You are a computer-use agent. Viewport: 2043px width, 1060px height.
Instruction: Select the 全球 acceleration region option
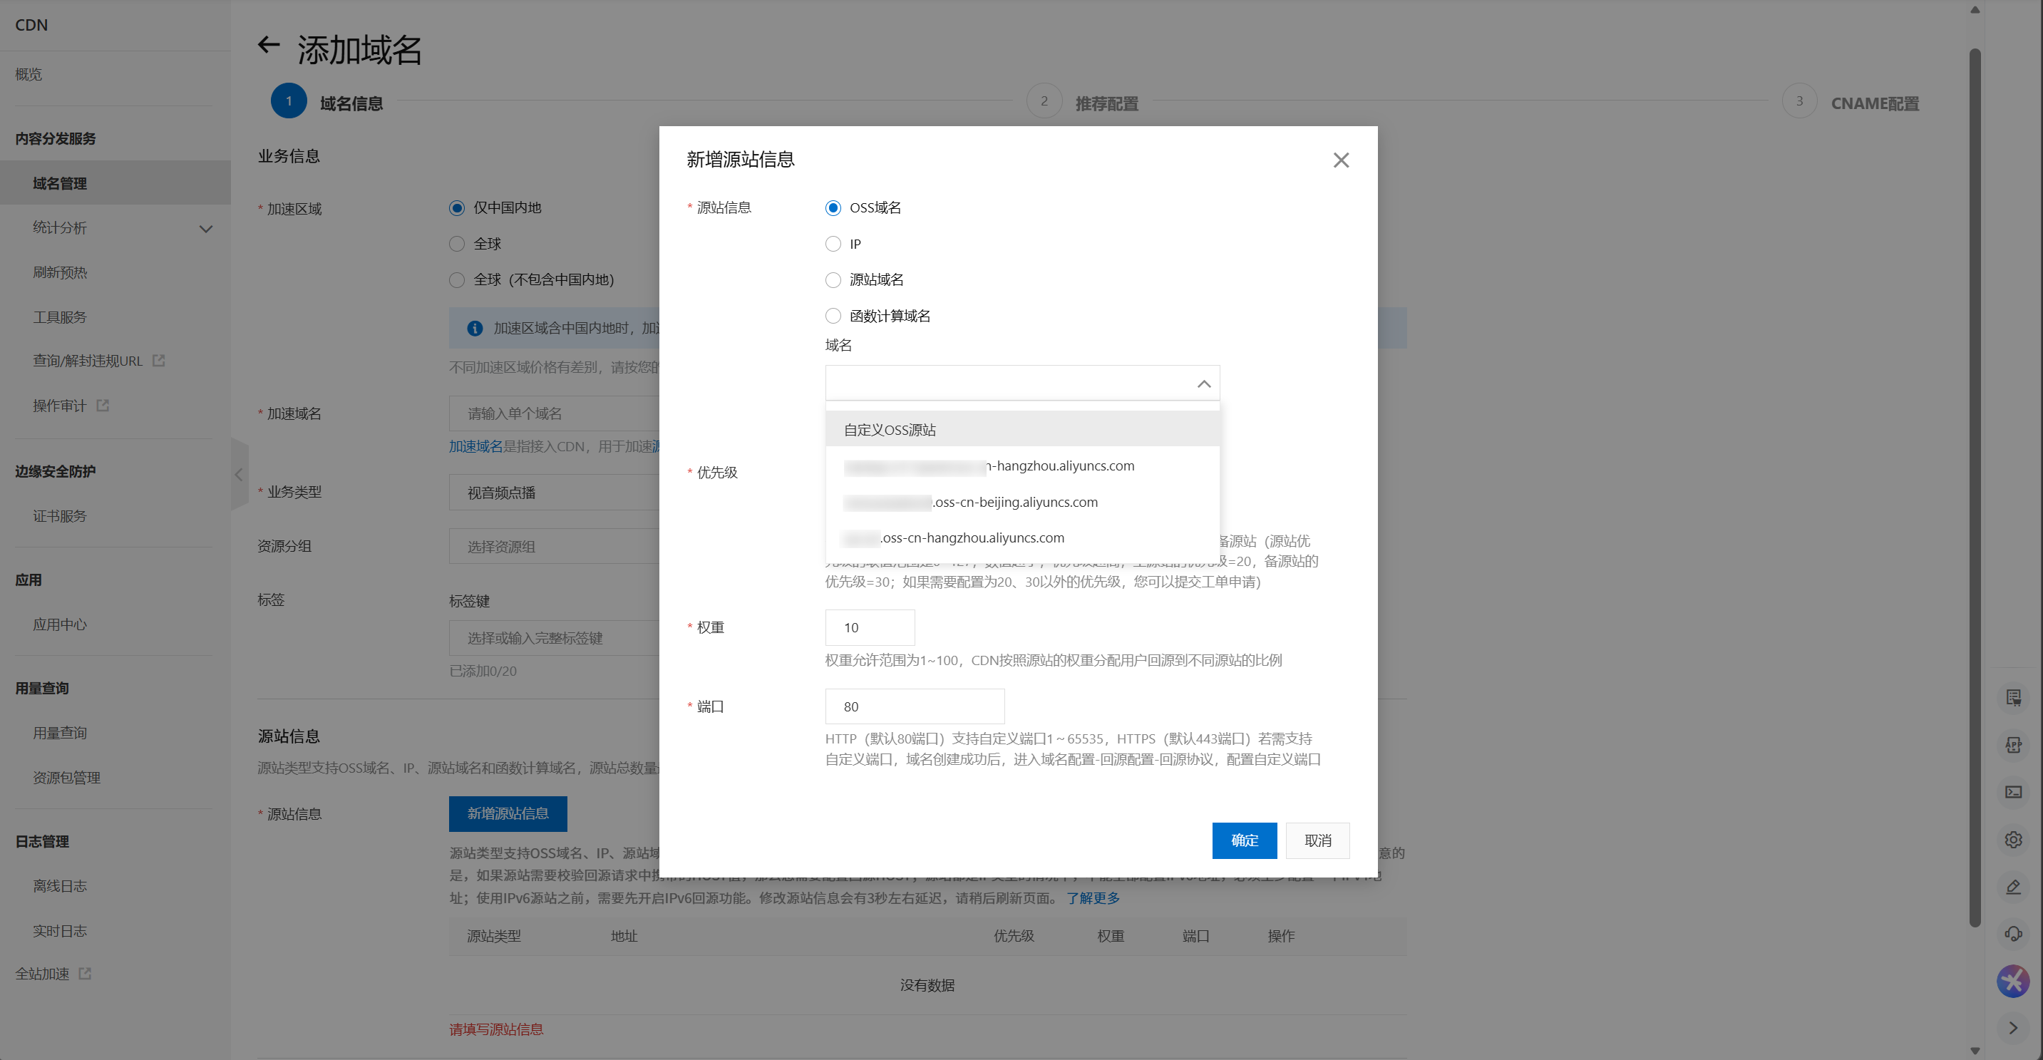(x=457, y=243)
